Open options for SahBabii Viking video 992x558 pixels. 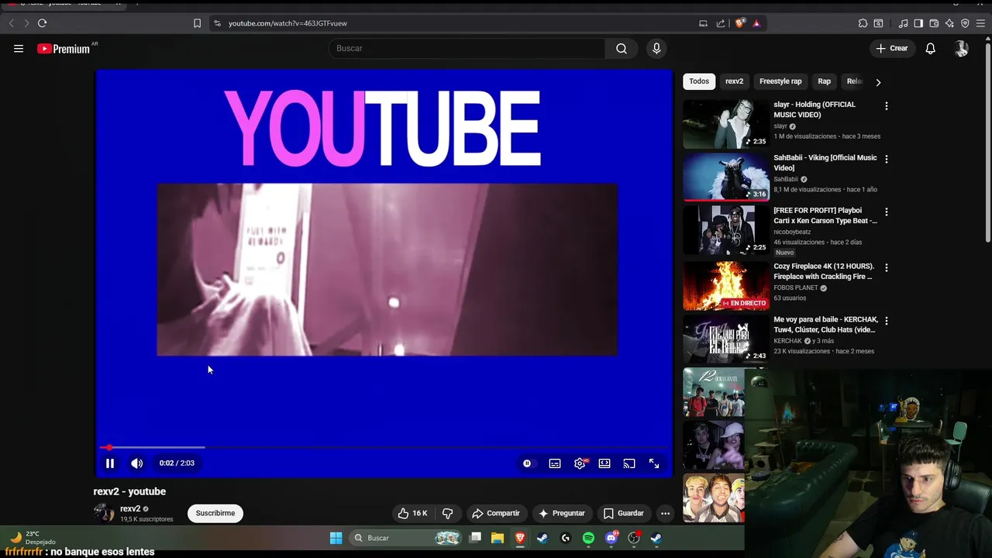click(x=887, y=159)
